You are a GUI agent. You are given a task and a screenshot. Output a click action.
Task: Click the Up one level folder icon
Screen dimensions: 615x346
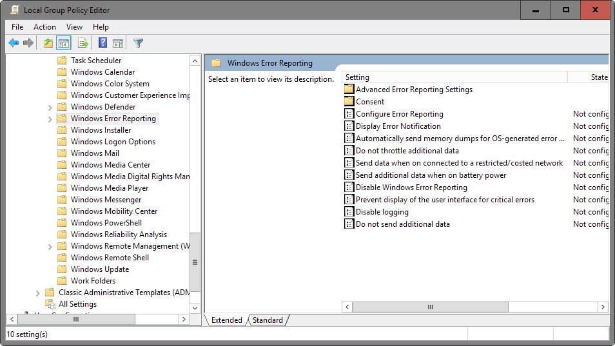(x=48, y=43)
